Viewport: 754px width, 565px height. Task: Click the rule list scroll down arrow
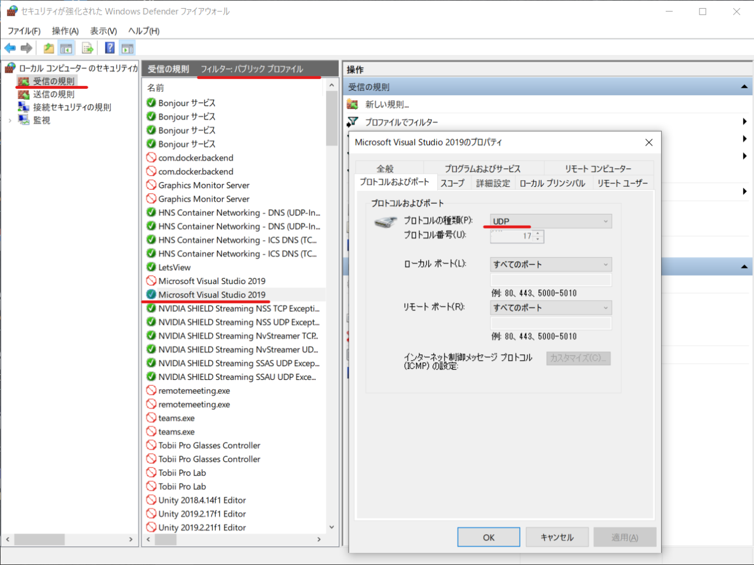pos(332,527)
